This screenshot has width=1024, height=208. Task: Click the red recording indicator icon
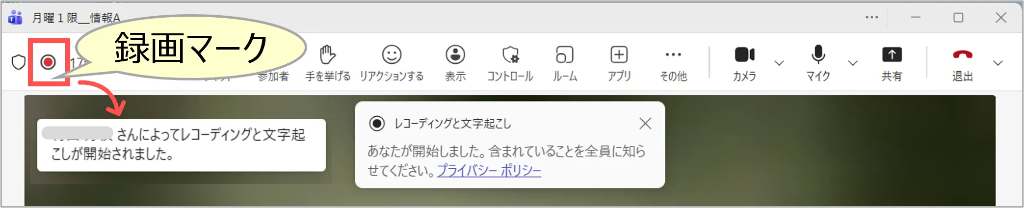pos(48,62)
